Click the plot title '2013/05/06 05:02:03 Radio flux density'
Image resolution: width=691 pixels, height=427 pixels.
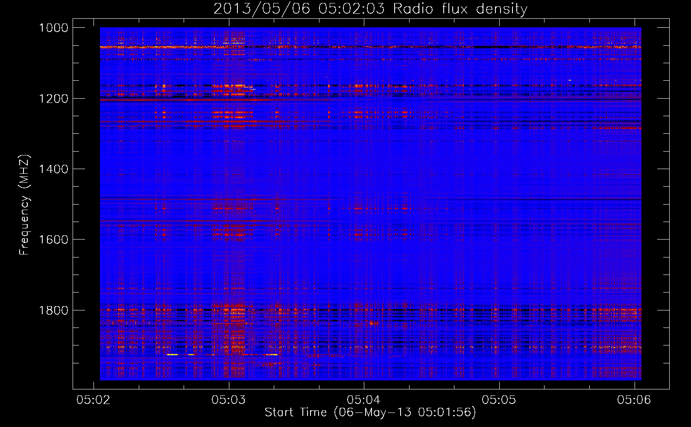pos(370,9)
